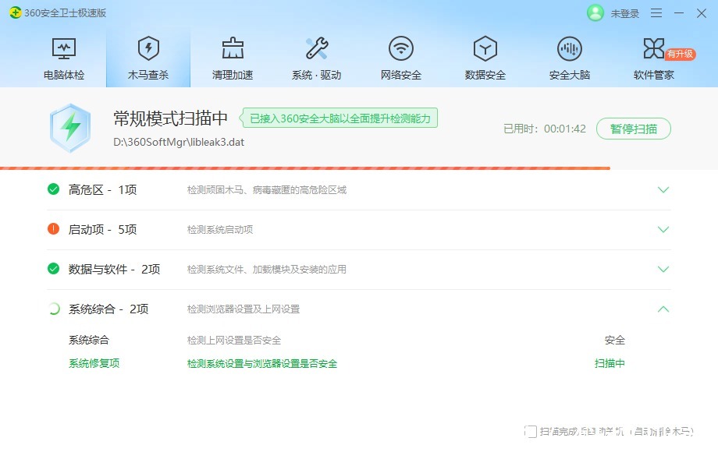Screen dimensions: 718x452
Task: Click the orange warning icon beside 启动项
Action: 54,228
